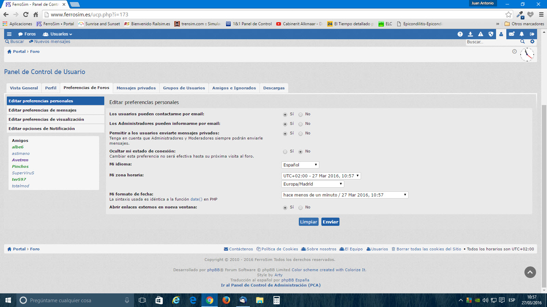Open Editar preferencias de visualización menu item
Viewport: 547px width, 307px height.
point(46,119)
